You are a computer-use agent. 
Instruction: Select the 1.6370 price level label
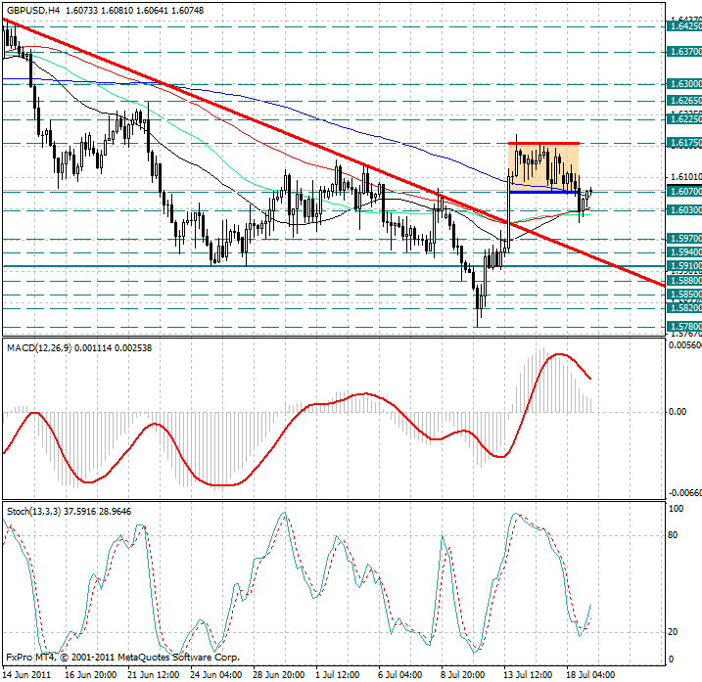coord(684,52)
